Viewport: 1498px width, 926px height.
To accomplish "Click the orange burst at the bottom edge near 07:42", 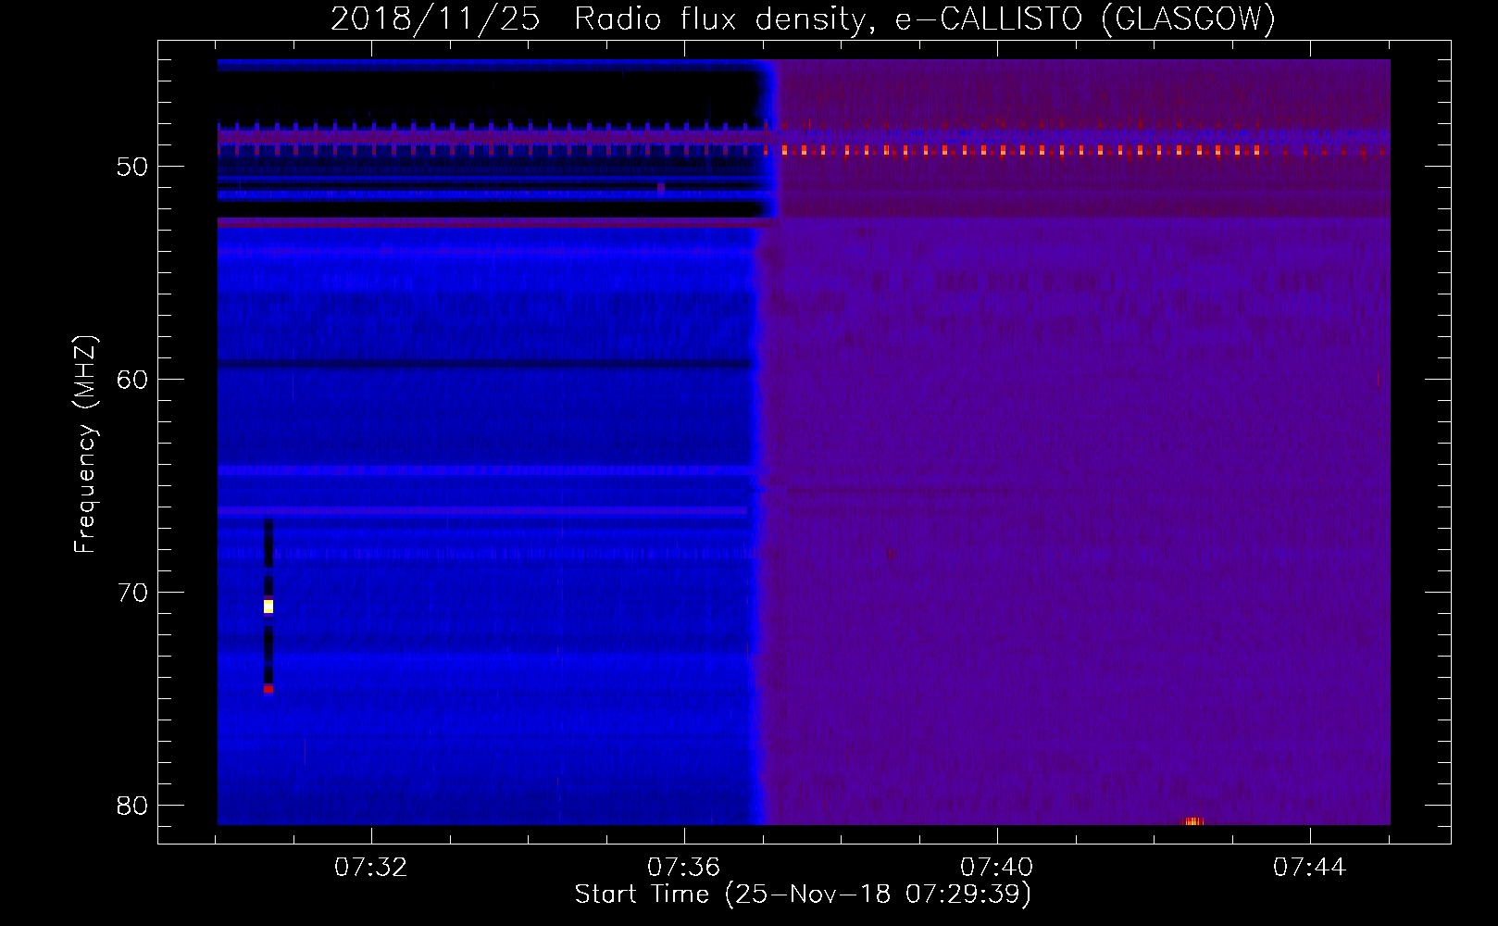I will click(x=1193, y=820).
